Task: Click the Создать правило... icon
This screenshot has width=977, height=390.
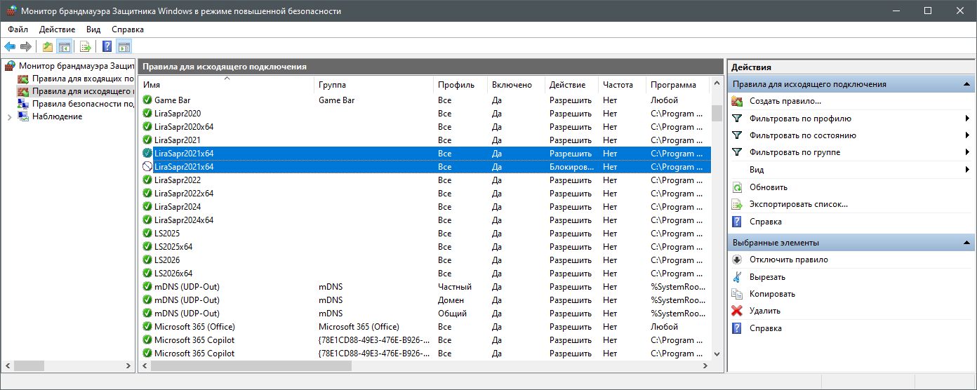Action: coord(737,101)
